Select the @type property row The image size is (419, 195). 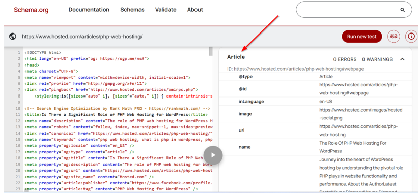pyautogui.click(x=316, y=77)
